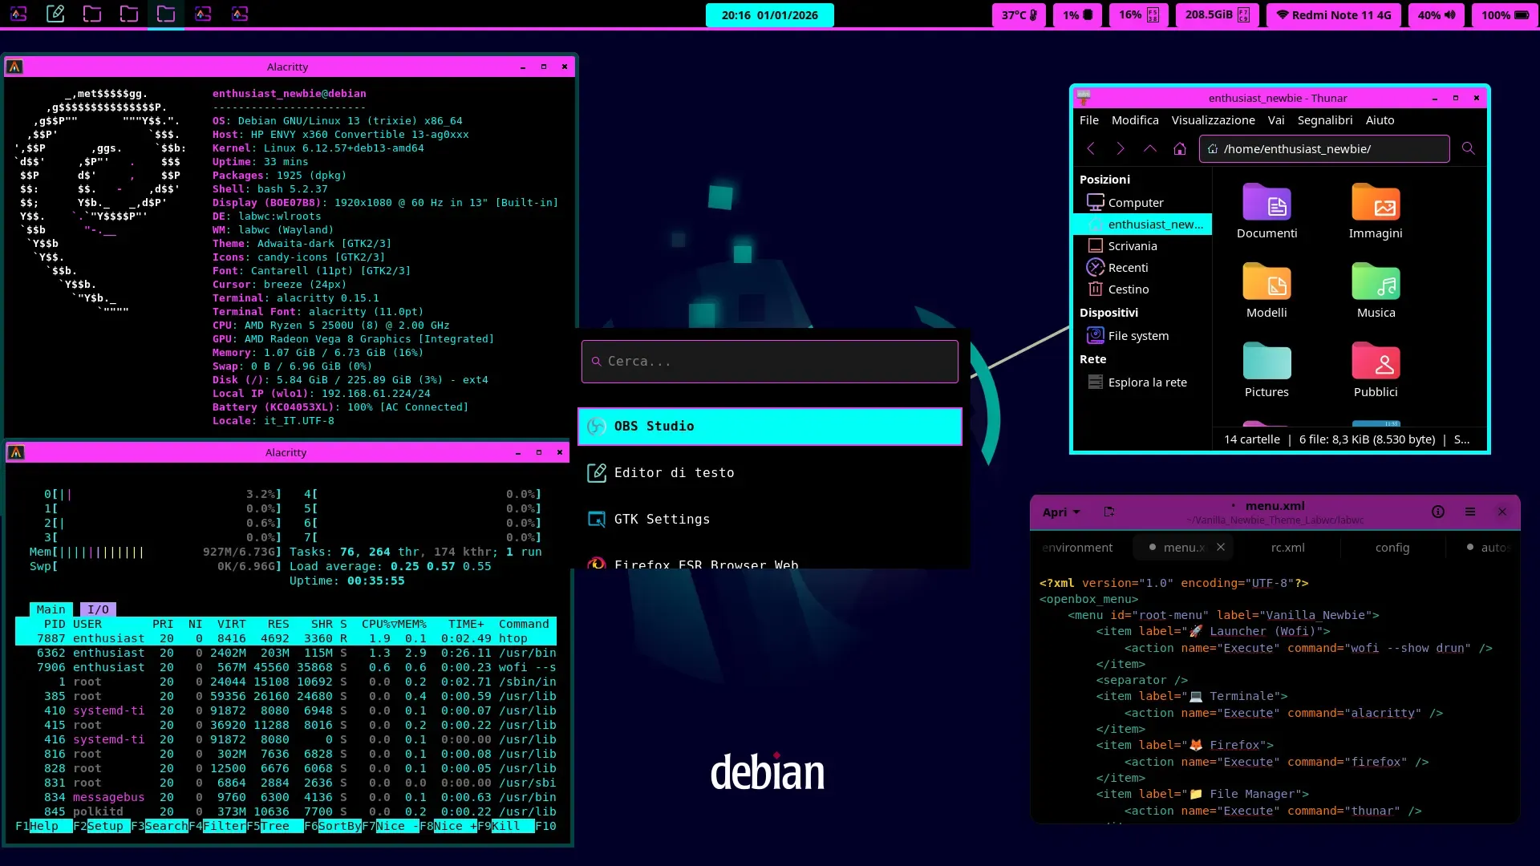The image size is (1540, 866).
Task: Toggle Tree view with F5 in htop
Action: (x=276, y=826)
